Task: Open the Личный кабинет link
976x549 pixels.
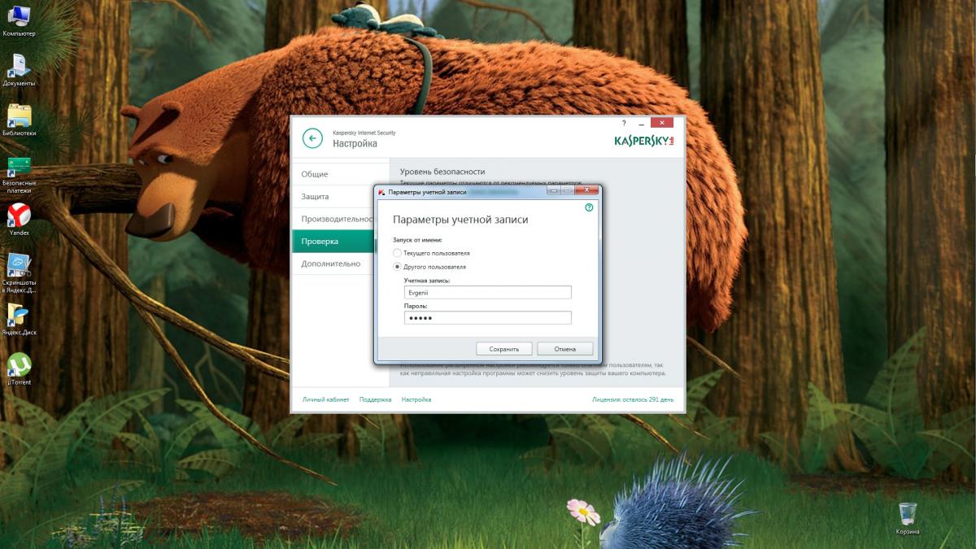Action: [x=326, y=399]
